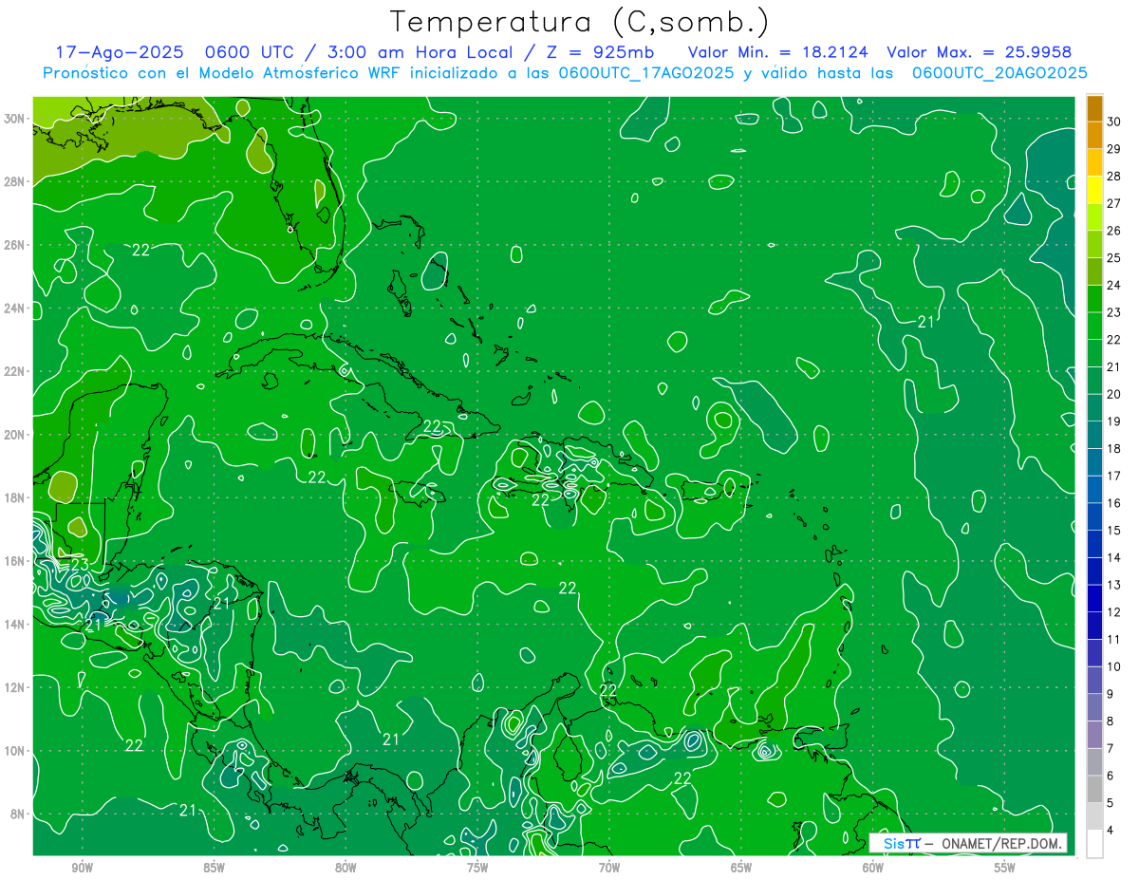Image resolution: width=1139 pixels, height=880 pixels.
Task: Click the '17' colorbar scale label
Action: [x=1114, y=476]
